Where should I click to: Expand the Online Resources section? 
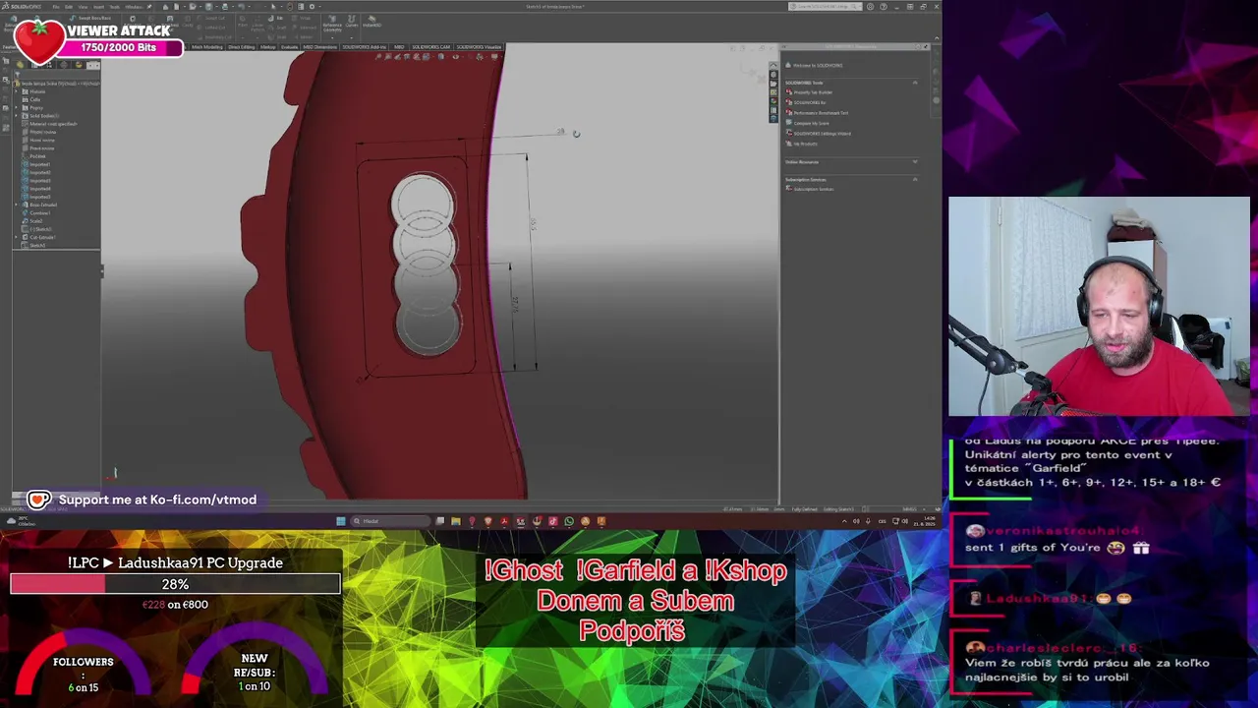(x=915, y=162)
